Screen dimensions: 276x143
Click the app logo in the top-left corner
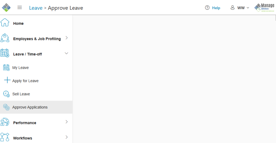click(x=6, y=8)
